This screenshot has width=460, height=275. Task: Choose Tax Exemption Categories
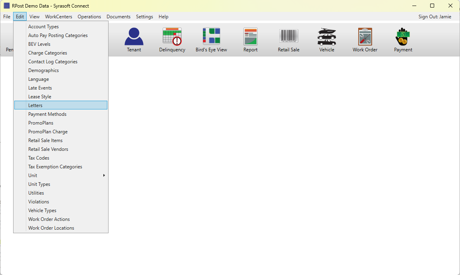61,167
